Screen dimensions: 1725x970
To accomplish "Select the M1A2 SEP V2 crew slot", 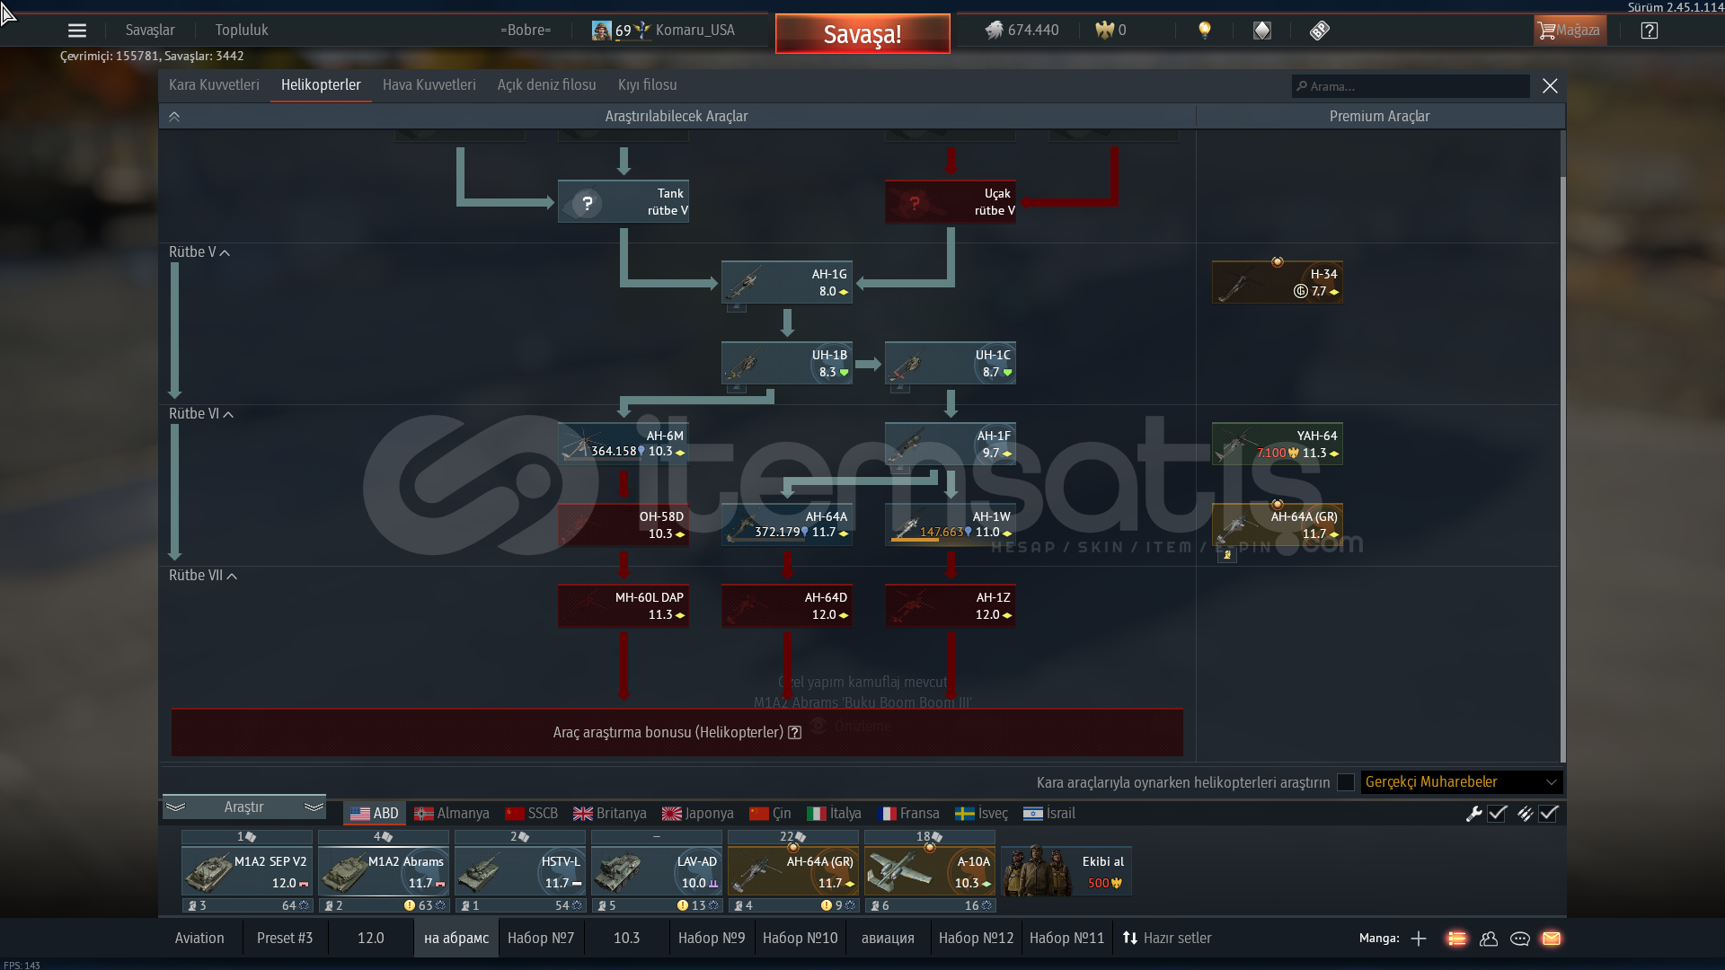I will pos(247,872).
